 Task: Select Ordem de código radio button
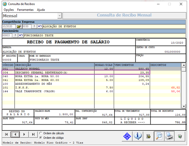41,138
